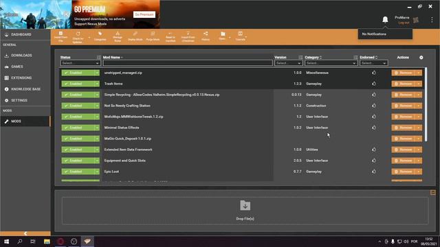The height and width of the screenshot is (247, 440).
Task: Remove the MaGic-Quick_Deposit mod
Action: [404, 139]
